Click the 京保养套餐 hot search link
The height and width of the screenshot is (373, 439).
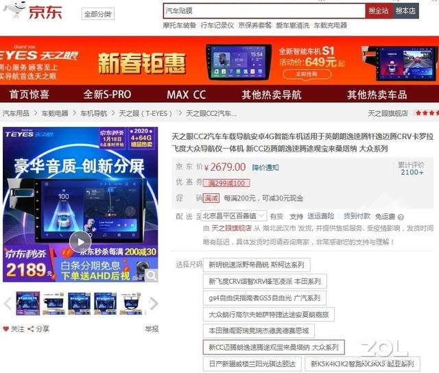[x=254, y=25]
